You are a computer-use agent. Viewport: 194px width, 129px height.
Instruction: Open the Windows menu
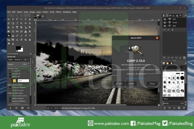tap(67, 12)
